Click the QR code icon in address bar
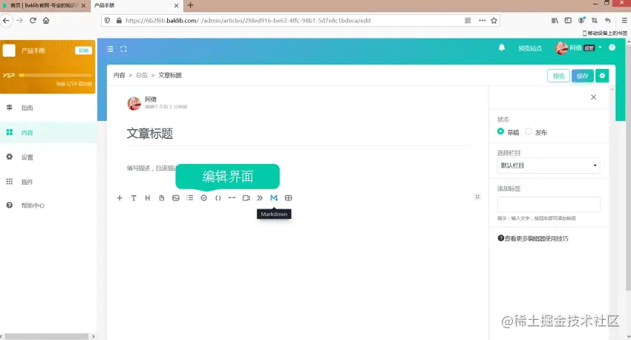Screen dimensions: 631x340 click(468, 21)
